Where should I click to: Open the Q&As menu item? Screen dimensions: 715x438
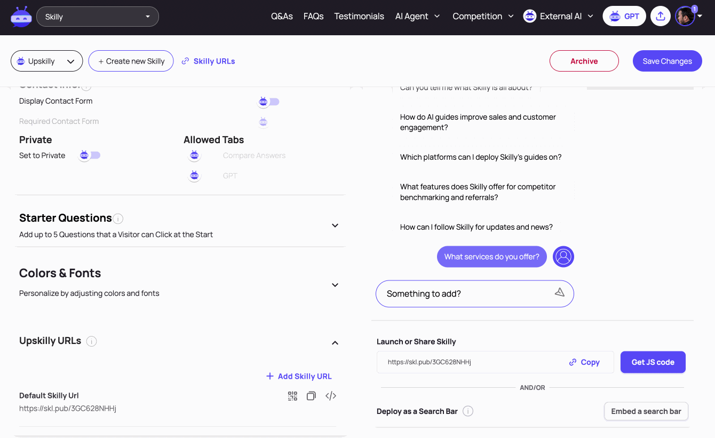click(282, 17)
